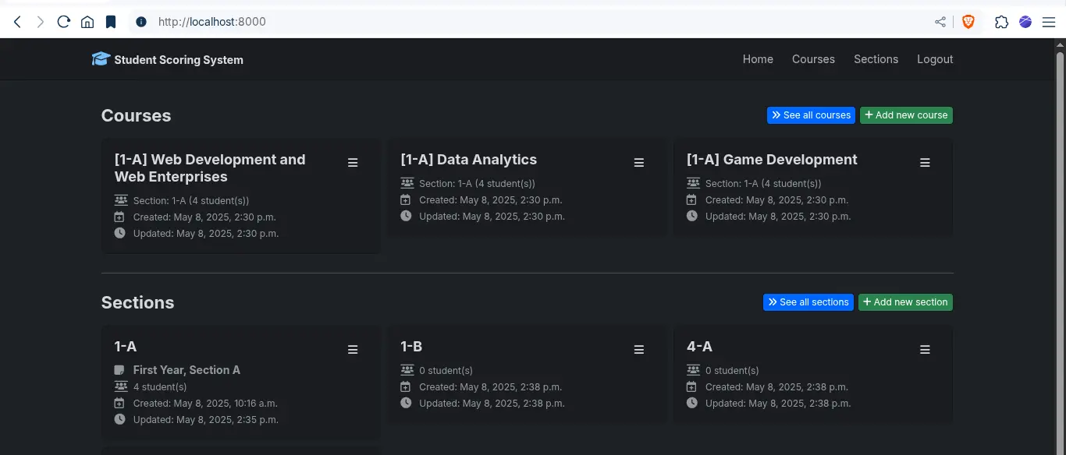Click the browser home icon
This screenshot has width=1066, height=455.
pyautogui.click(x=87, y=22)
